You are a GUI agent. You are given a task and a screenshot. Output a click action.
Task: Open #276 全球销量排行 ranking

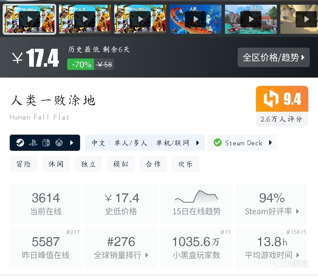[x=121, y=247]
